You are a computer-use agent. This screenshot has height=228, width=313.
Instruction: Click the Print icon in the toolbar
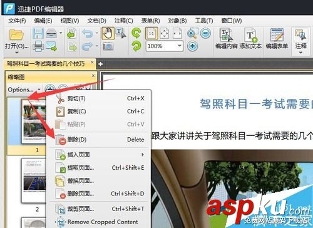coord(38,46)
